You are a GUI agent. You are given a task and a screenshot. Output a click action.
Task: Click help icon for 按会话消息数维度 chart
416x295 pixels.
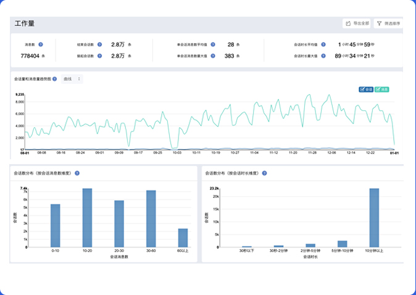77,173
